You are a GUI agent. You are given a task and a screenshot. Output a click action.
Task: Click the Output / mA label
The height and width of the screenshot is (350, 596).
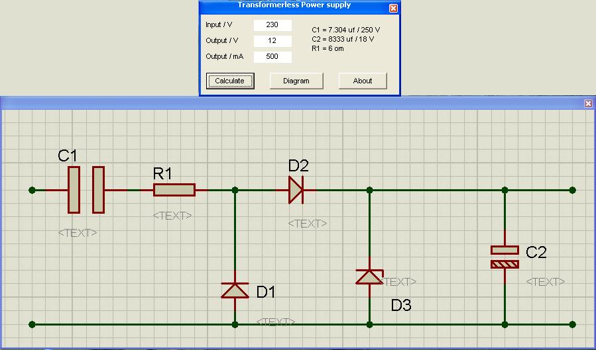pos(225,56)
